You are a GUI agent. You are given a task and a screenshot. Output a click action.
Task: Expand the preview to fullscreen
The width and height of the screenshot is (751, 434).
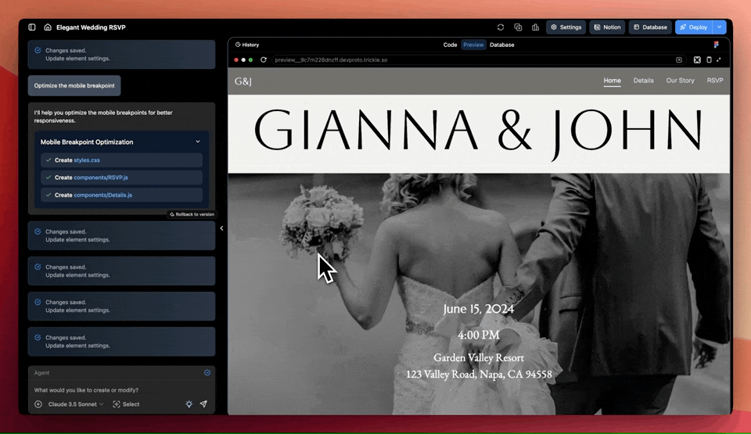pyautogui.click(x=718, y=60)
